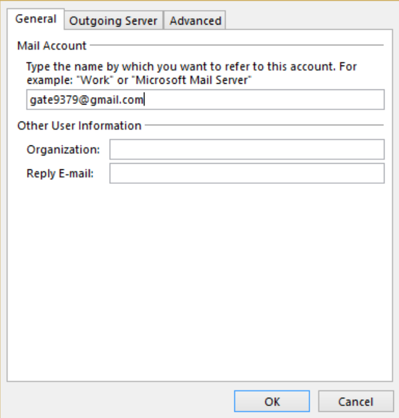Focus the Reply E-mail input field
The image size is (399, 418).
[247, 174]
